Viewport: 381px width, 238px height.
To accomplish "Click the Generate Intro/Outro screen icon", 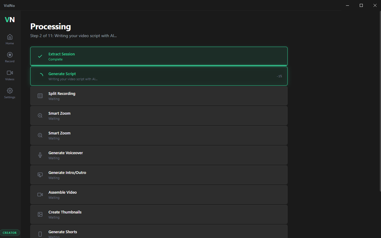I will (x=40, y=175).
